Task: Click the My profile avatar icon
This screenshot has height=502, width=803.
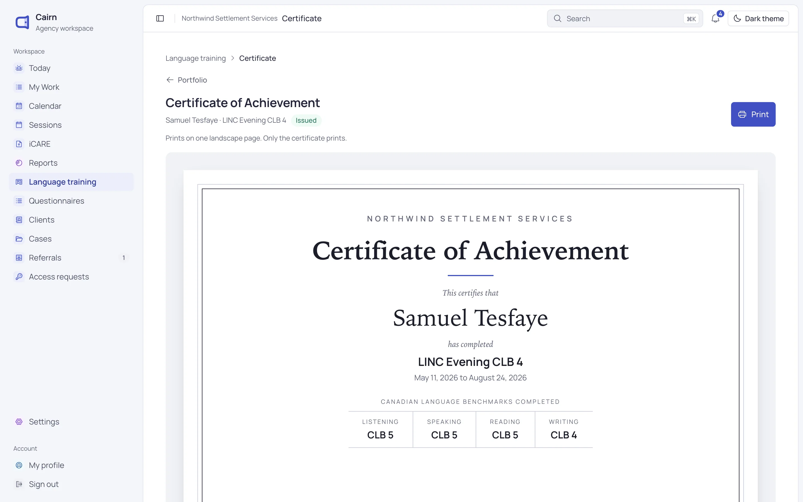Action: [x=19, y=465]
